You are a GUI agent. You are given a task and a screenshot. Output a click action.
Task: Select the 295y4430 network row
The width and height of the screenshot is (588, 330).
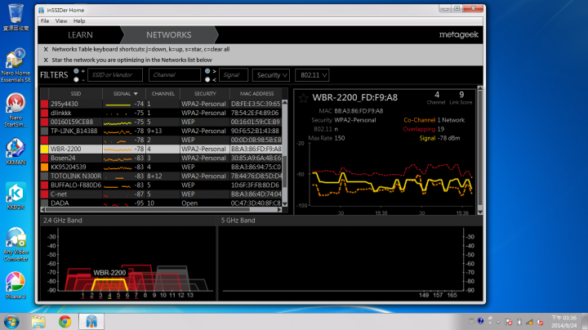(x=161, y=104)
